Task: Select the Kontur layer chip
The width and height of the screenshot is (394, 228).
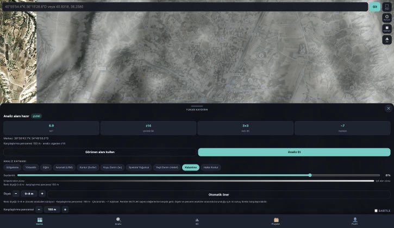Action: click(88, 168)
